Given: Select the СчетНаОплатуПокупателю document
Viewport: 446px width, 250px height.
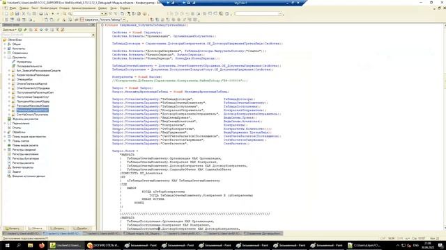Looking at the screenshot, I should point(32,115).
